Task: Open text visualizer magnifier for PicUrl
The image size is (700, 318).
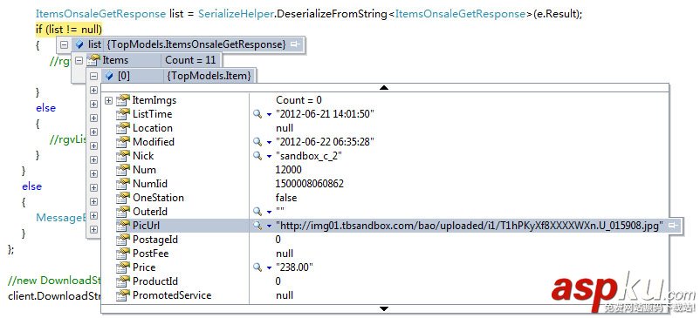Action: [x=257, y=226]
